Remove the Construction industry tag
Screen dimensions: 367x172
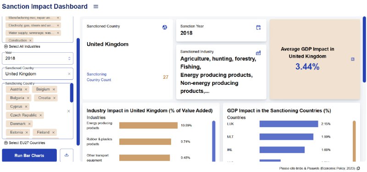click(30, 40)
